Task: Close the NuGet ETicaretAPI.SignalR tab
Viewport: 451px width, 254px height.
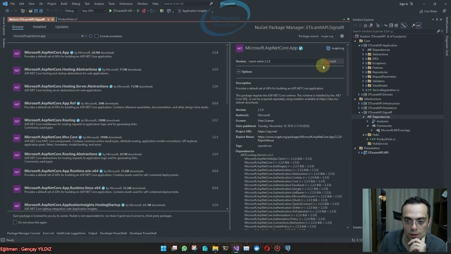Action: pyautogui.click(x=52, y=19)
